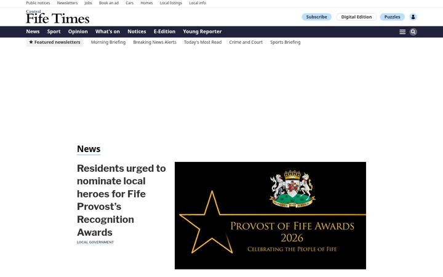Click the Subscribe button
Image resolution: width=443 pixels, height=277 pixels.
pyautogui.click(x=316, y=17)
